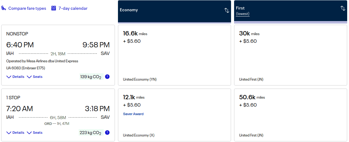This screenshot has height=142, width=349.
Task: Open CO2 info for the 223 kg flight
Action: click(x=107, y=133)
